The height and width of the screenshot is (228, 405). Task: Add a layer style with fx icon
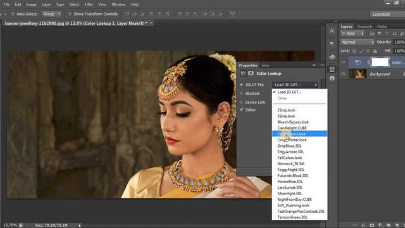364,225
